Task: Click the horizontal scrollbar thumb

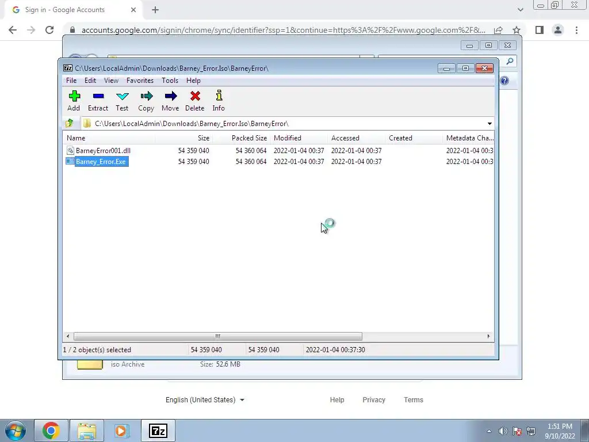Action: tap(218, 336)
